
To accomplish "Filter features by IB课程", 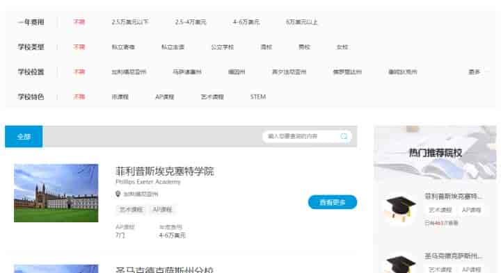I will pos(120,97).
